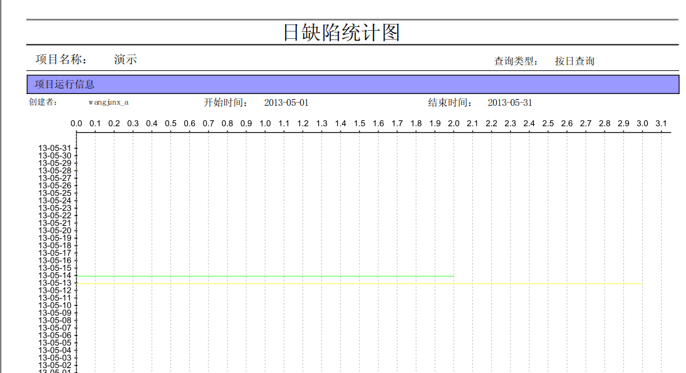Click the 13-05-20 date axis label
Viewport: 686px width, 373px height.
(x=55, y=230)
